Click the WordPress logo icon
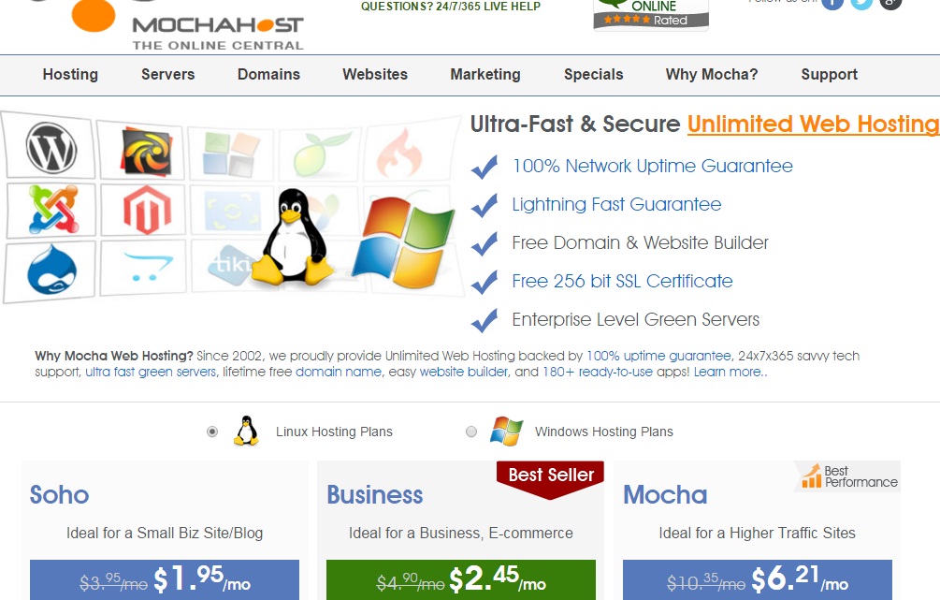 pyautogui.click(x=51, y=148)
